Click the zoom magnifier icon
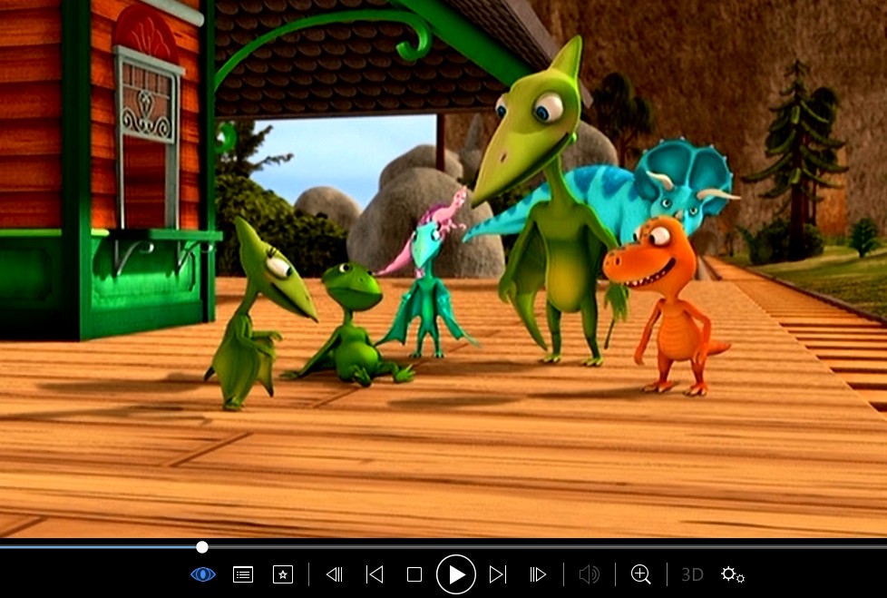 pos(641,574)
